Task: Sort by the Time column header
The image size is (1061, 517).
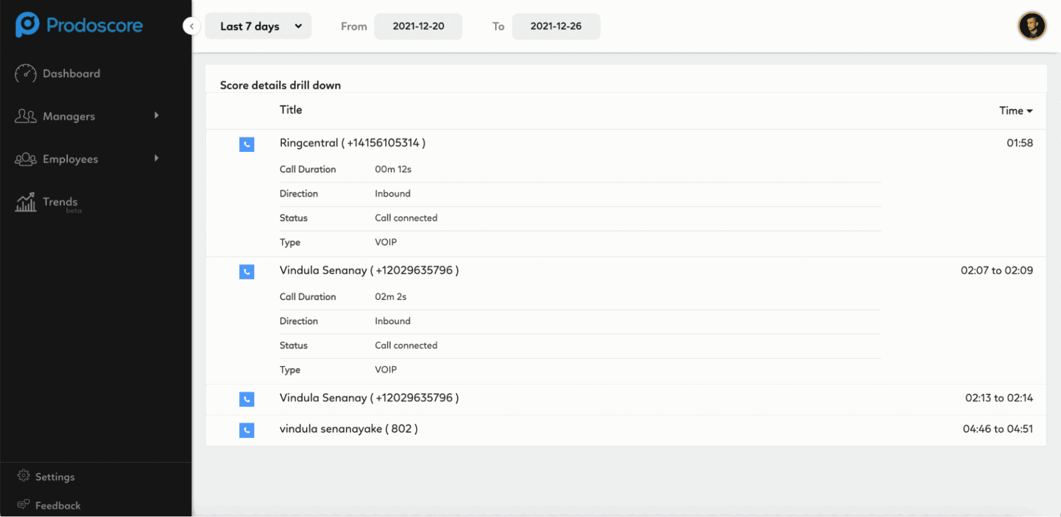Action: [1015, 110]
